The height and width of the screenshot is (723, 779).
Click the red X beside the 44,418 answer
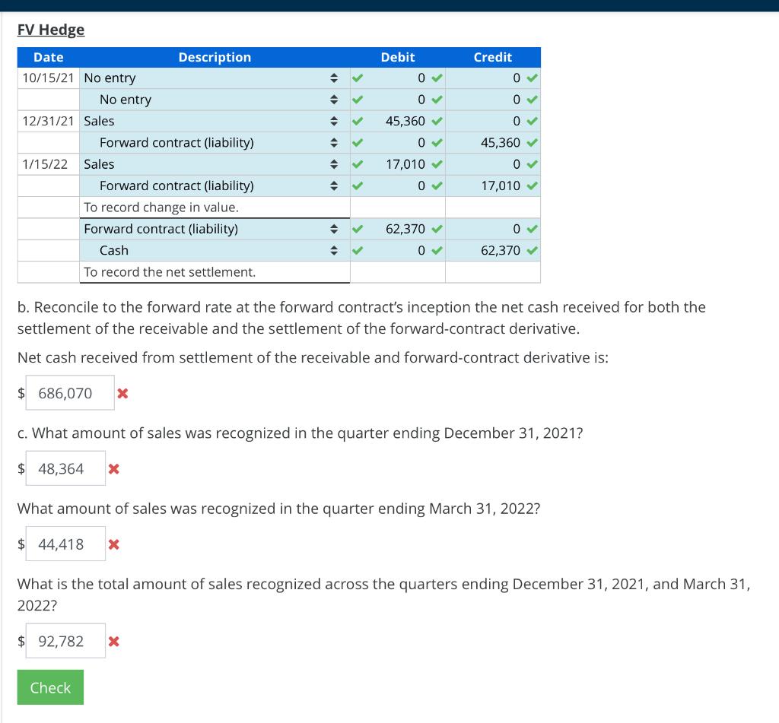click(x=113, y=544)
